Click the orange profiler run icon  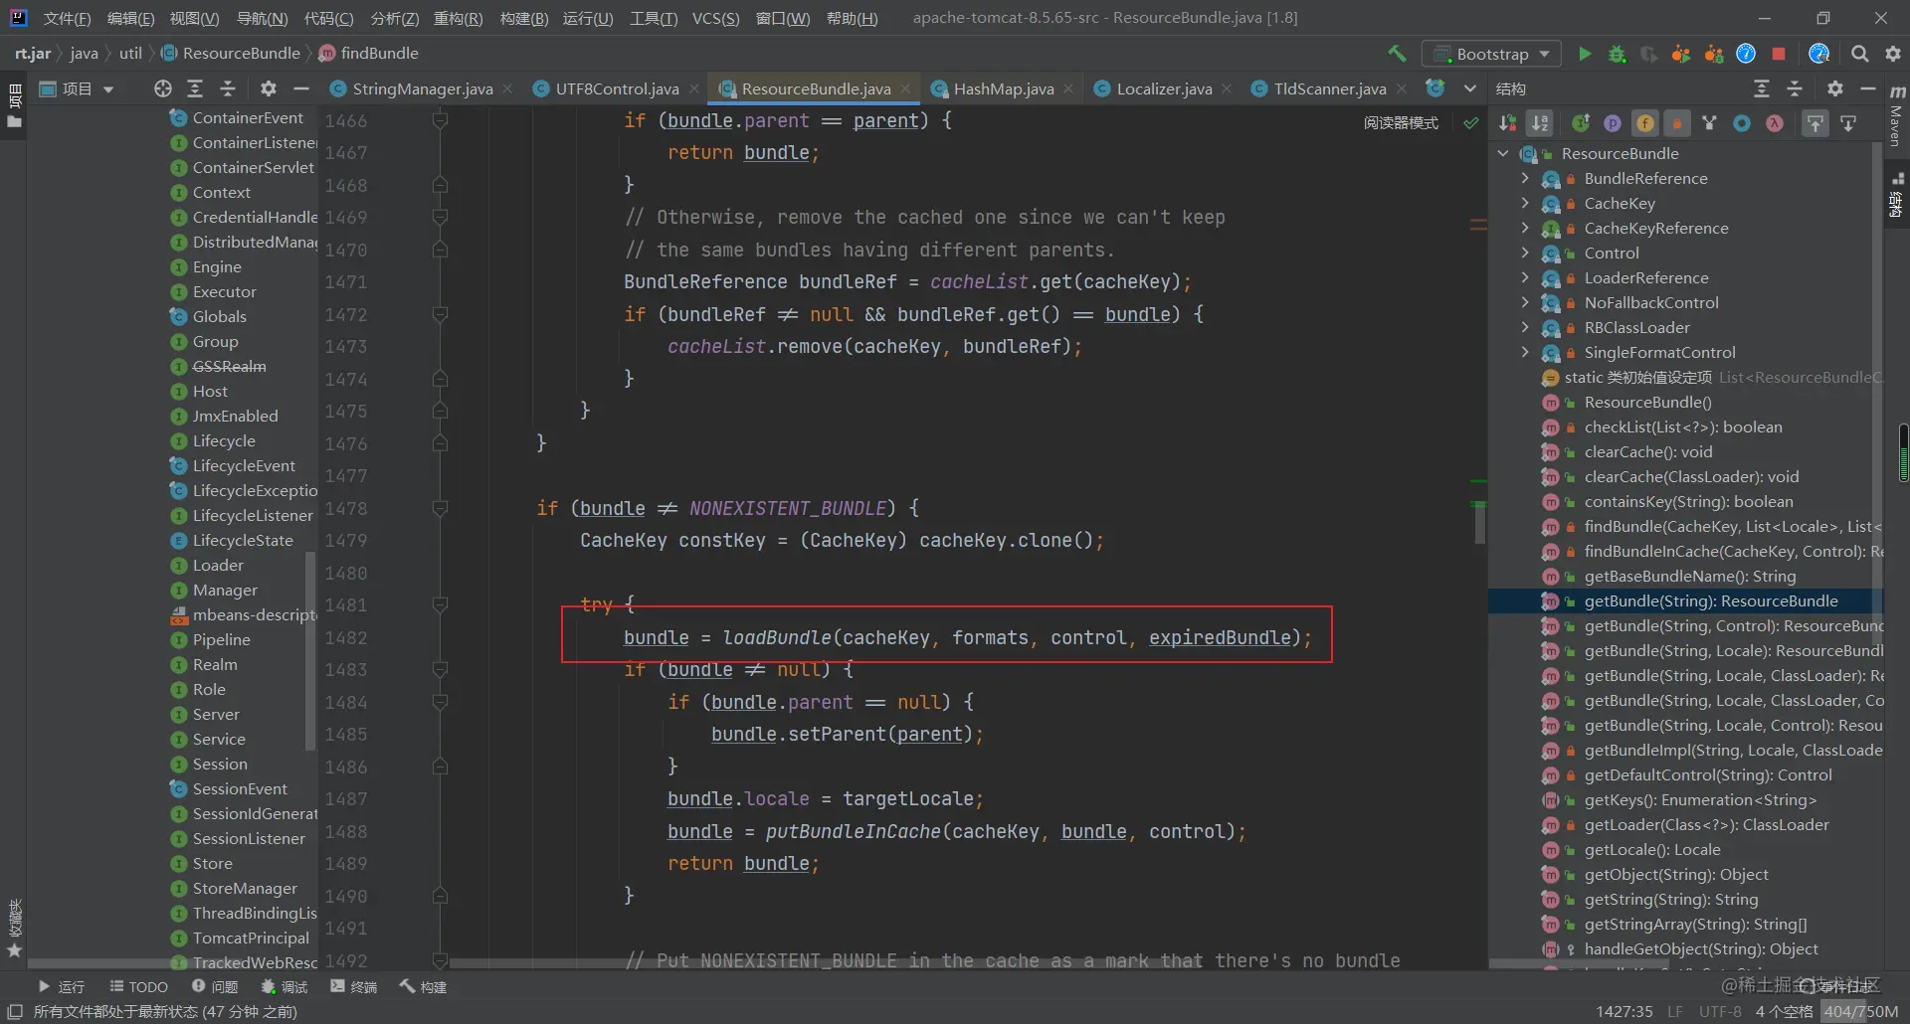tap(1681, 54)
